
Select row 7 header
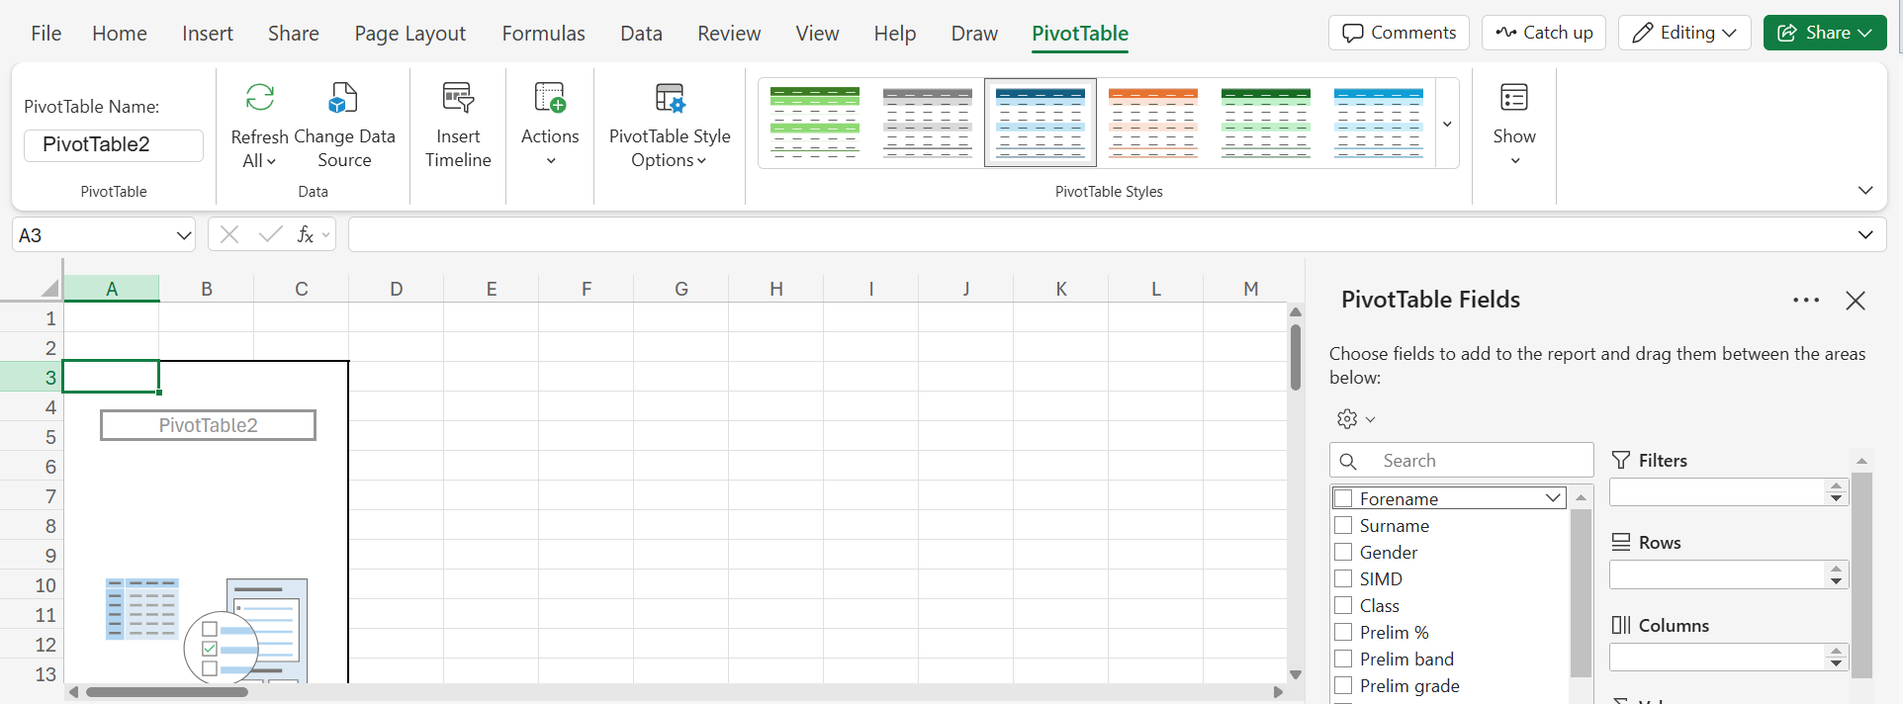(x=32, y=496)
